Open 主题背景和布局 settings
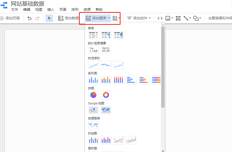Screen dimensions: 232x152 220,18
